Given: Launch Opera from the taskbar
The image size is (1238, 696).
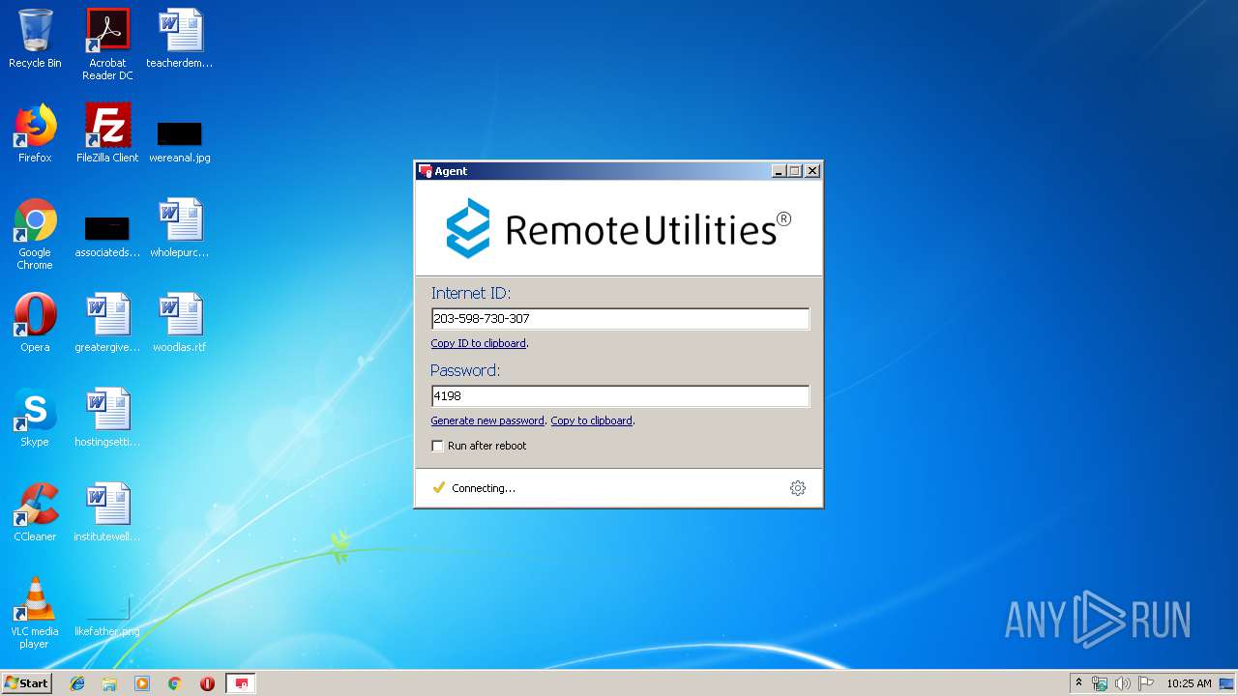Looking at the screenshot, I should point(207,683).
